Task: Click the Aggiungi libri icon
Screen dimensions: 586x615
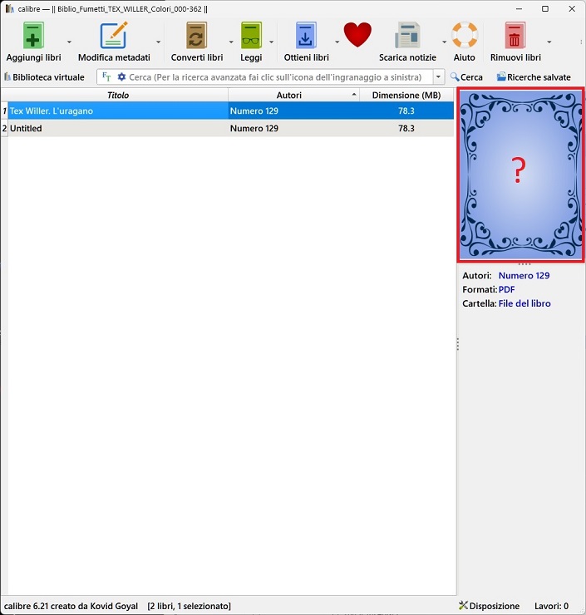Action: point(33,36)
